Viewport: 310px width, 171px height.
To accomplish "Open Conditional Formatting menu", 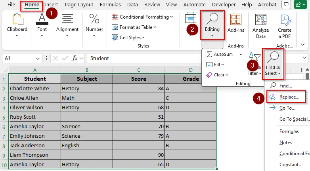I will tap(142, 17).
